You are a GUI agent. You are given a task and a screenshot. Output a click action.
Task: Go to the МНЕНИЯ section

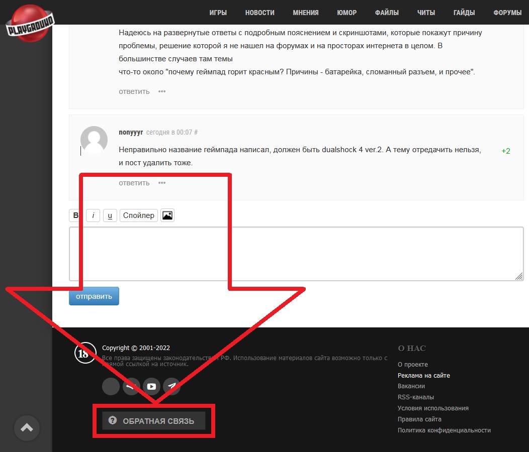point(305,13)
